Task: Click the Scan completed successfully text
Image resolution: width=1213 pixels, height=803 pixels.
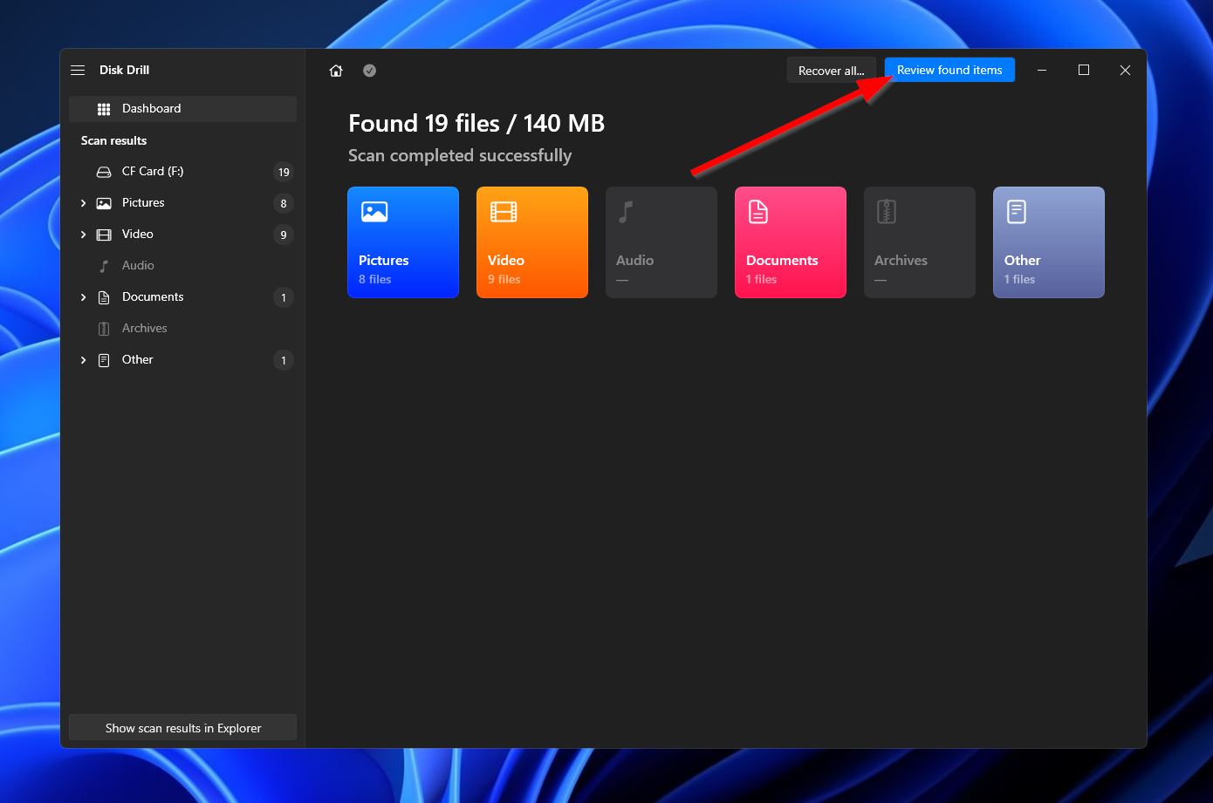Action: [460, 155]
